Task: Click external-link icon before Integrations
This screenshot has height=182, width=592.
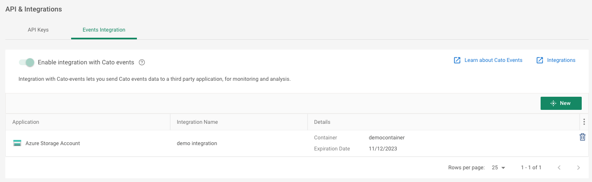Action: [540, 60]
